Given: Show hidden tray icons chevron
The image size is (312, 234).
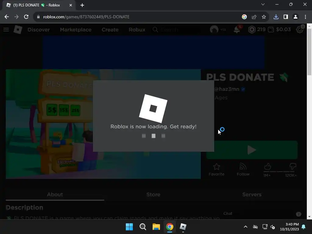Looking at the screenshot, I should [x=246, y=227].
